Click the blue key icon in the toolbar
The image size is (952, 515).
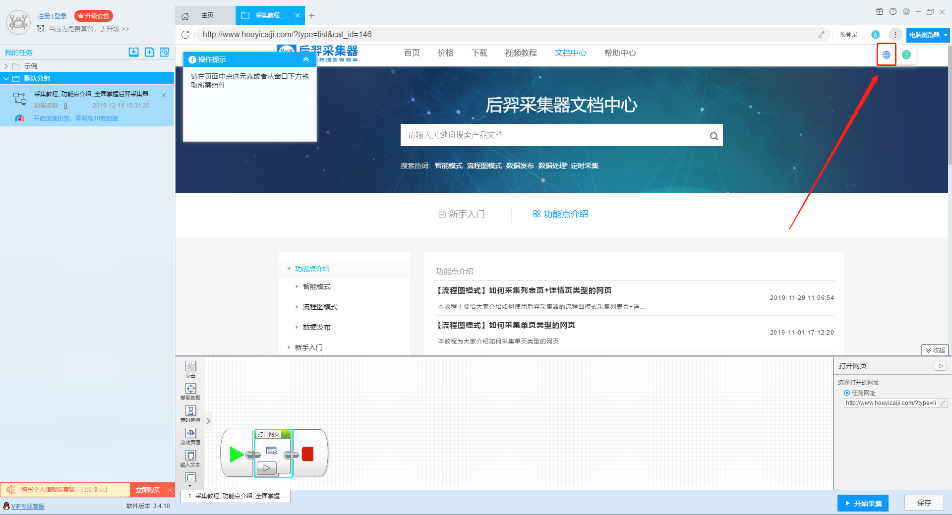(x=876, y=35)
